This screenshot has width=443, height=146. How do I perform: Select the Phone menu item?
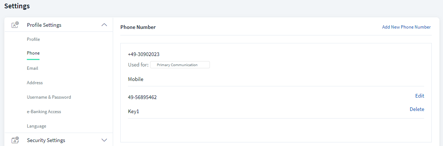tap(33, 53)
